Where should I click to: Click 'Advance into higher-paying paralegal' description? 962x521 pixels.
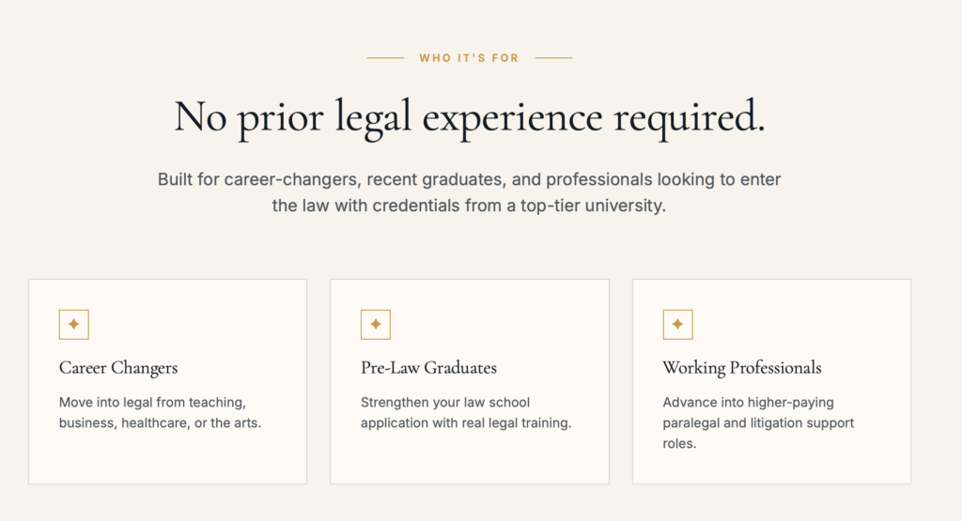(758, 423)
